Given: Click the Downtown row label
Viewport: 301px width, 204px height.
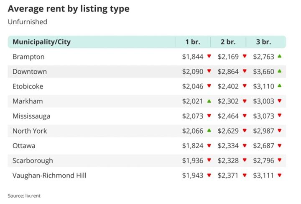Looking at the screenshot, I should tap(30, 72).
